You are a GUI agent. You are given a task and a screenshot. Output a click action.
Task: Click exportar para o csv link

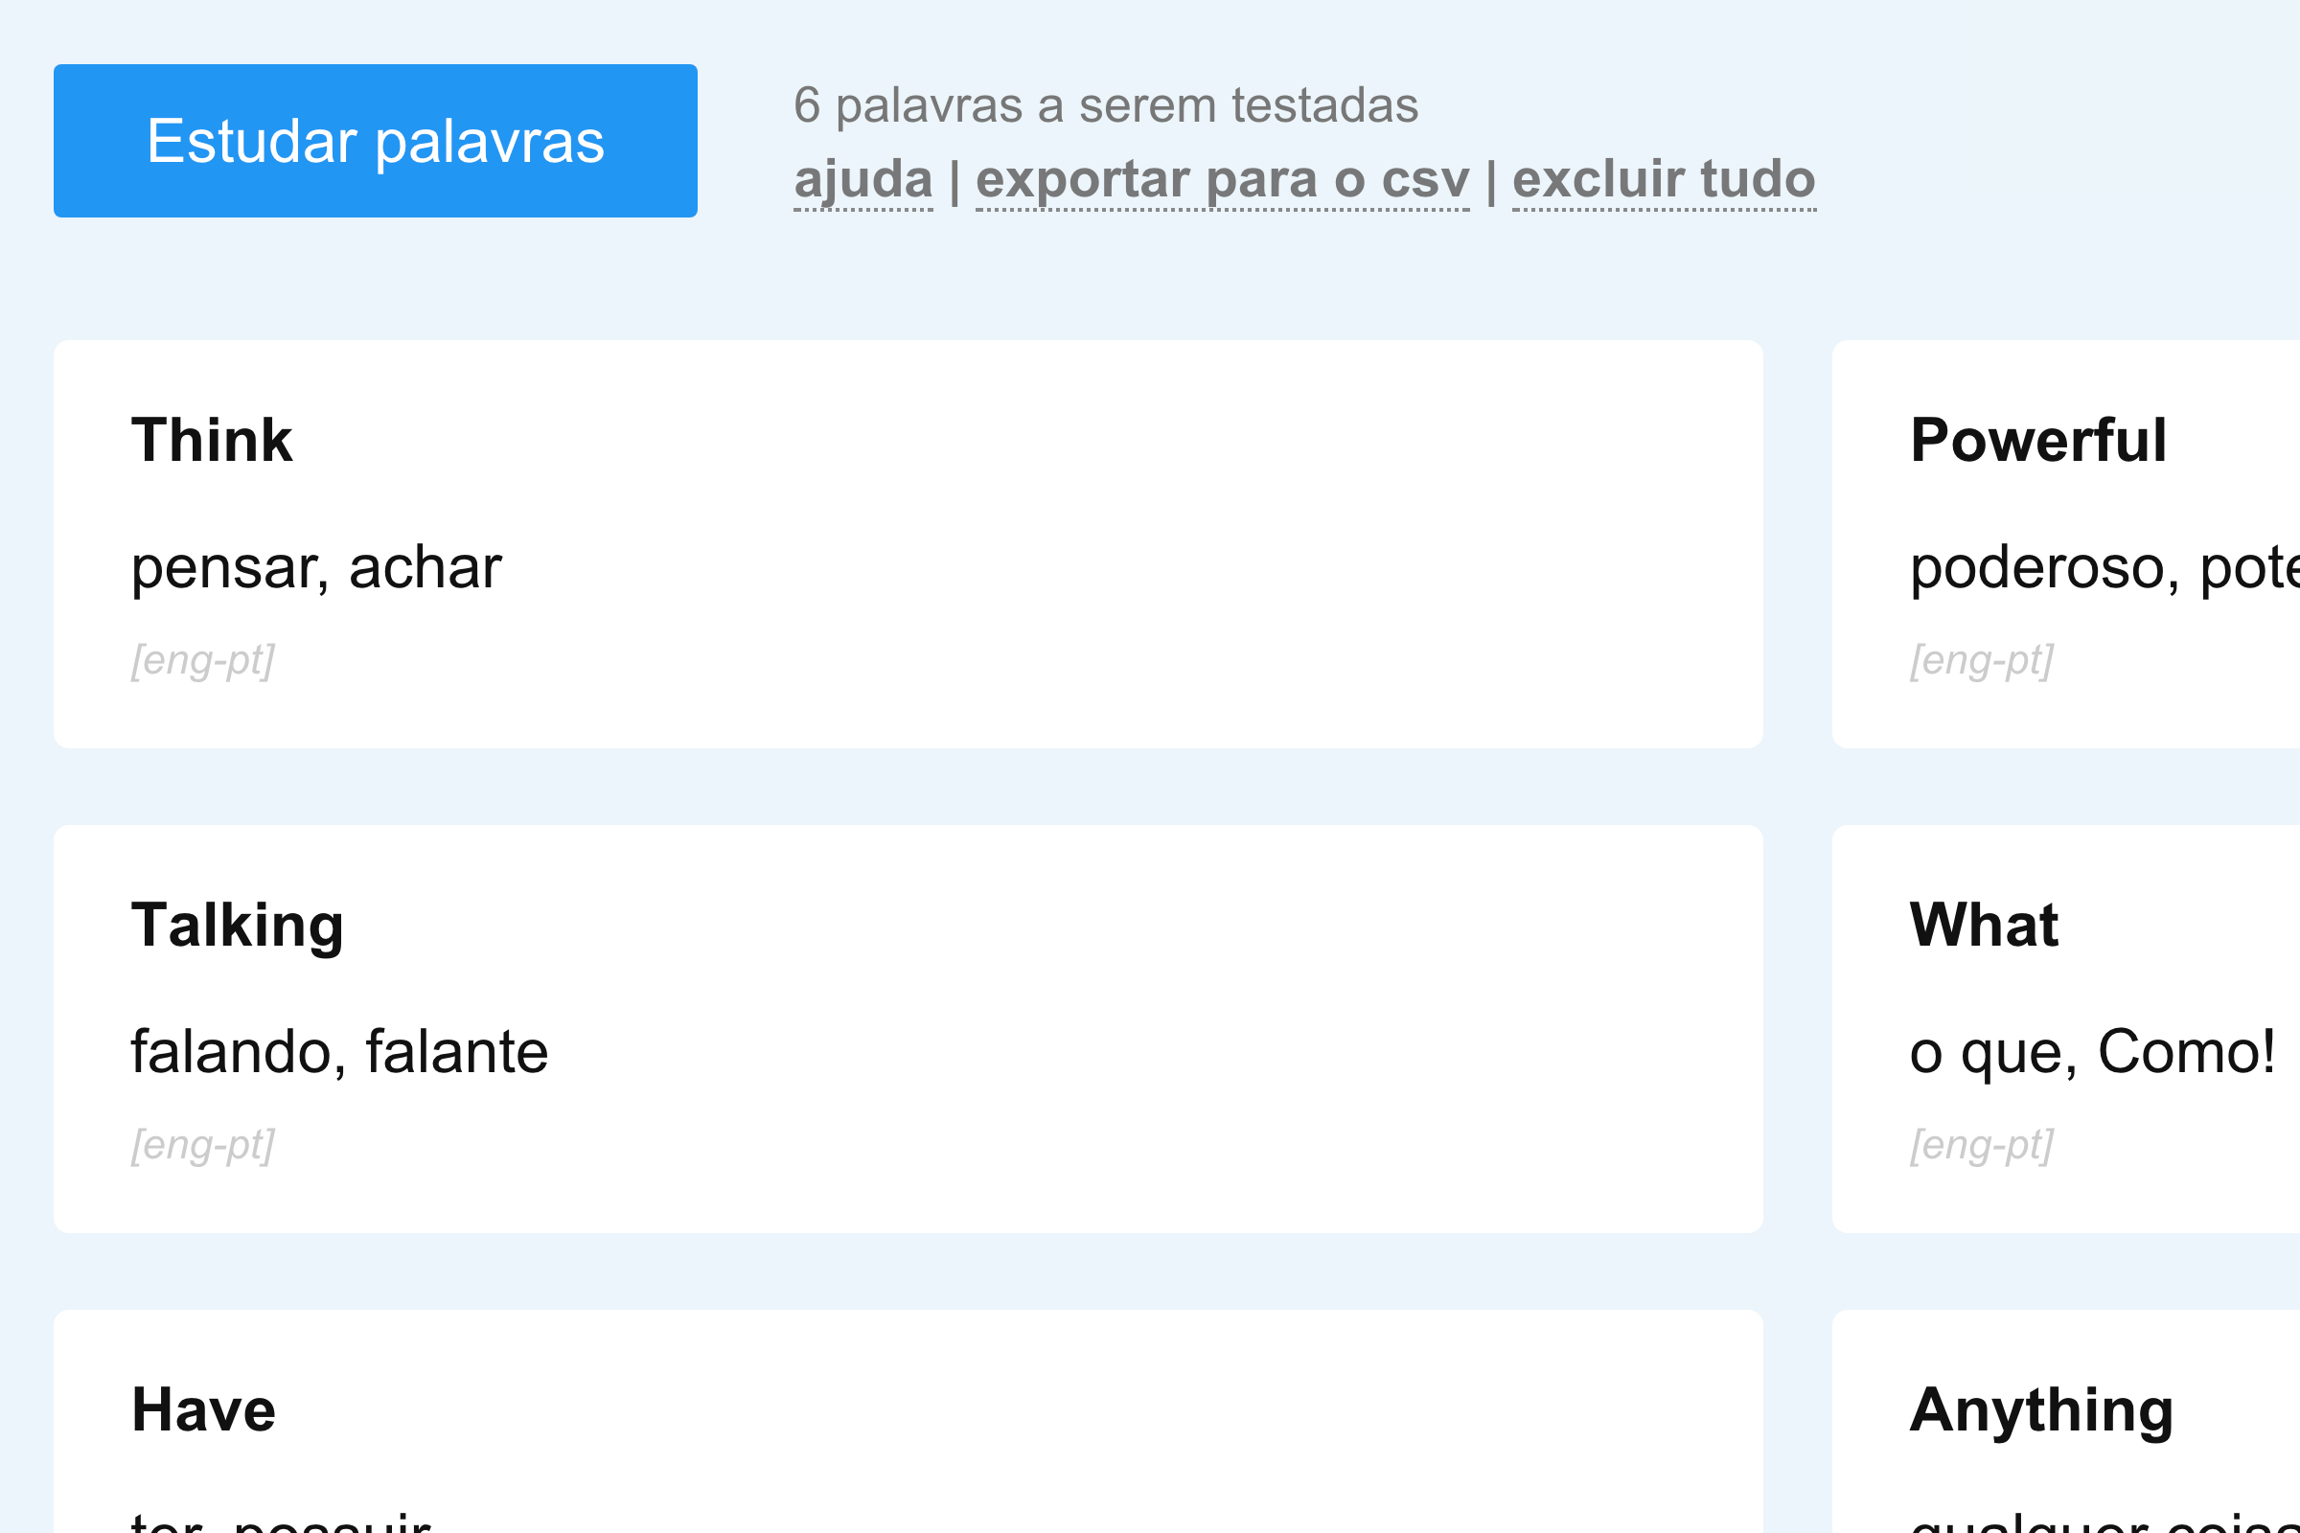[1221, 180]
